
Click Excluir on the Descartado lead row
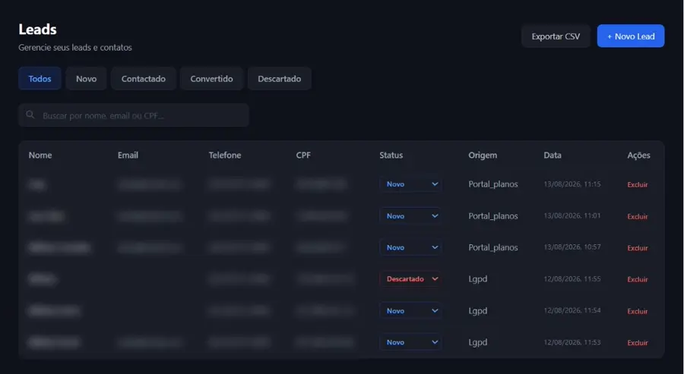[638, 279]
